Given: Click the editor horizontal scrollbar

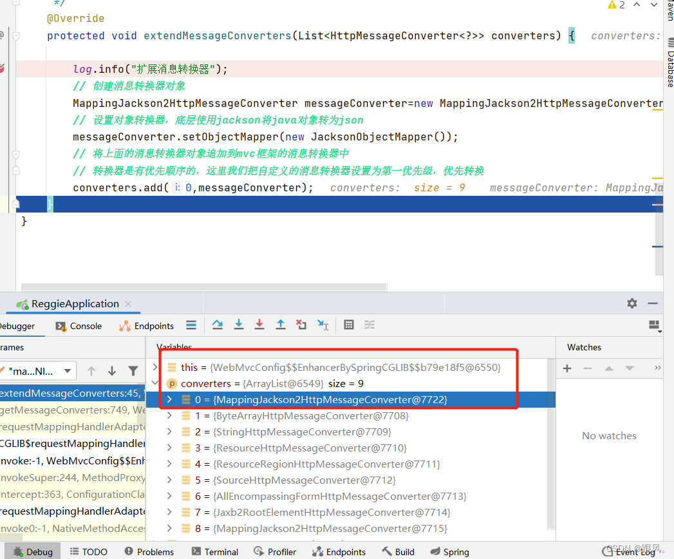Looking at the screenshot, I should point(204,287).
